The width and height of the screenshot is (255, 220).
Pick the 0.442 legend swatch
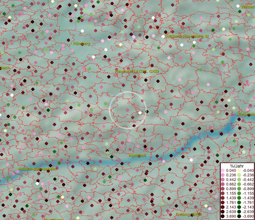pos(223,180)
